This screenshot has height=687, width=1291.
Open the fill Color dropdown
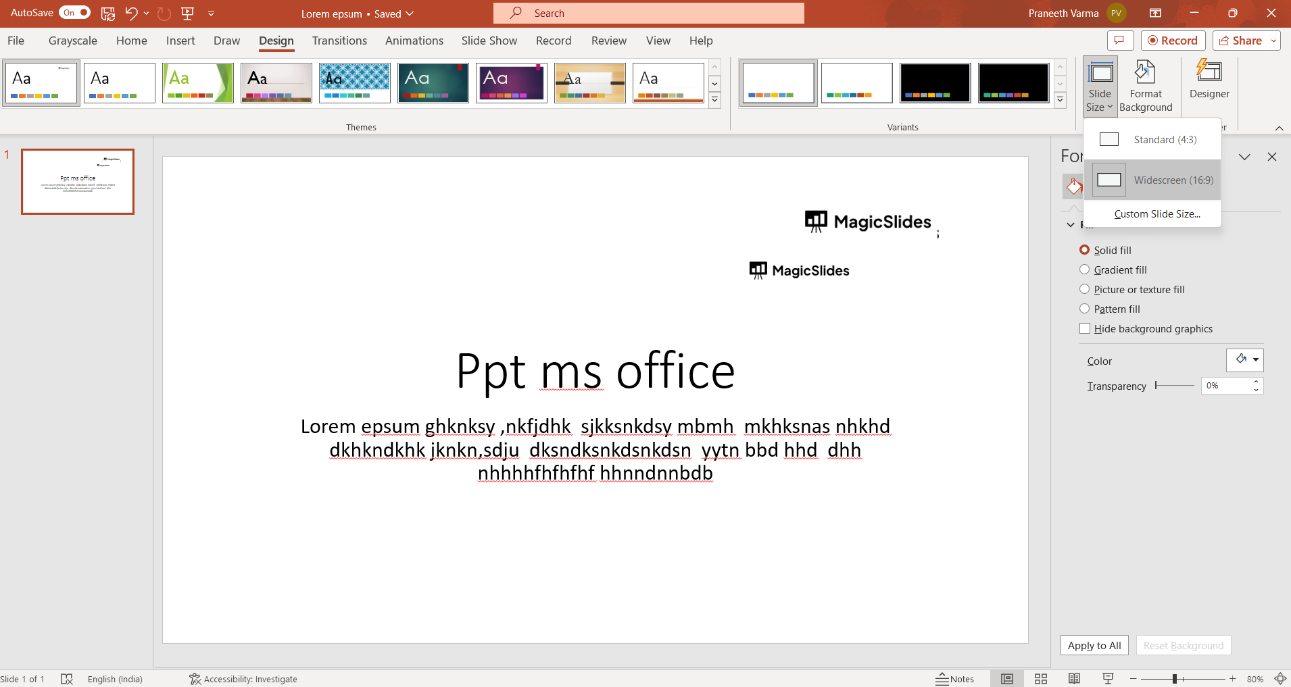[1255, 360]
